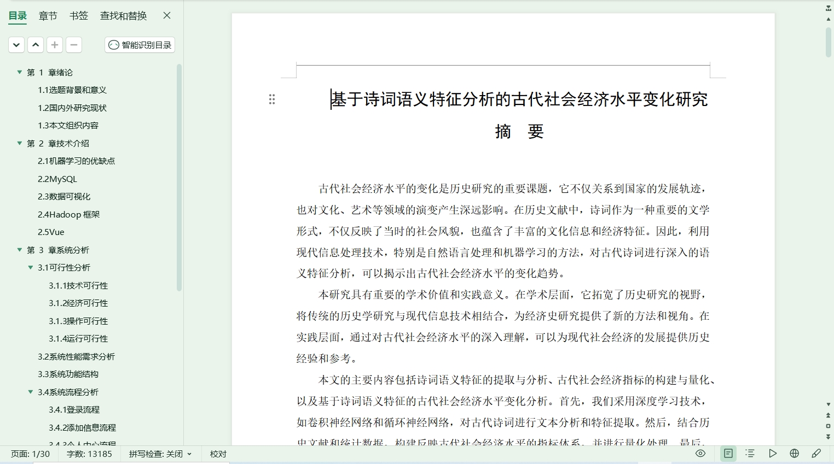Click paragraph beginning 本研究具有重要的学术价值

click(503, 327)
